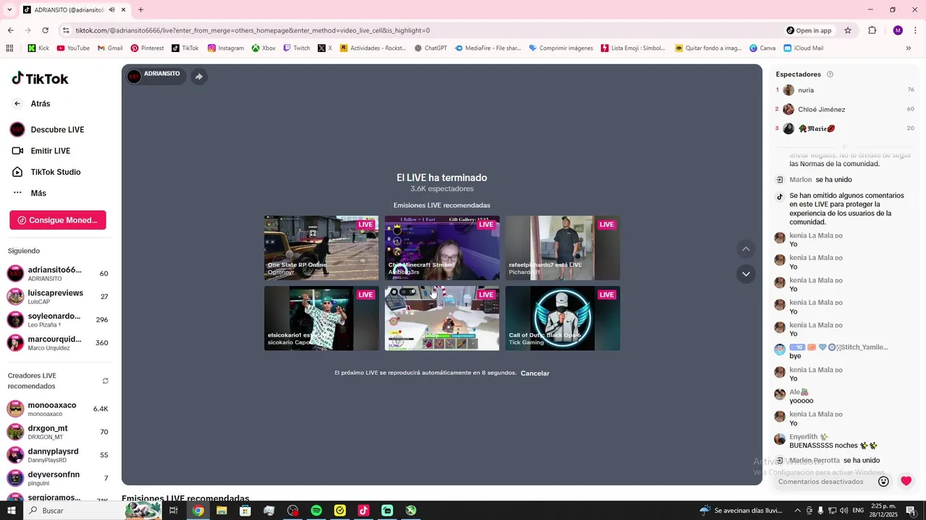Screen dimensions: 926x520
Task: Bookmark this page with the star icon
Action: click(848, 30)
